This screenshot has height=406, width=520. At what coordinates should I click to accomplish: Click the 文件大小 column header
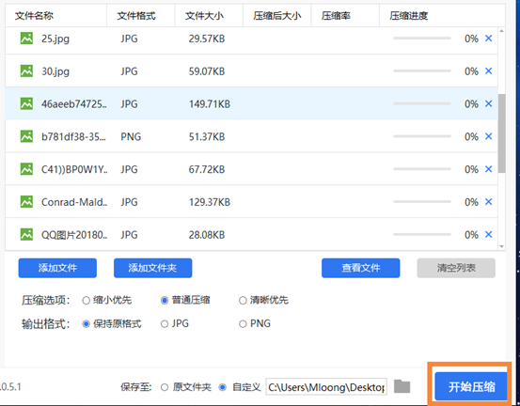click(204, 16)
